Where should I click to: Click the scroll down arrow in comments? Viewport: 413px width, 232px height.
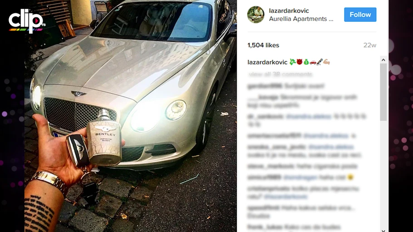coord(383,231)
